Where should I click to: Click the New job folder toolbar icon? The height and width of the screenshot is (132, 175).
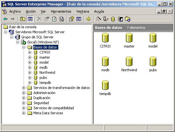pos(128,19)
